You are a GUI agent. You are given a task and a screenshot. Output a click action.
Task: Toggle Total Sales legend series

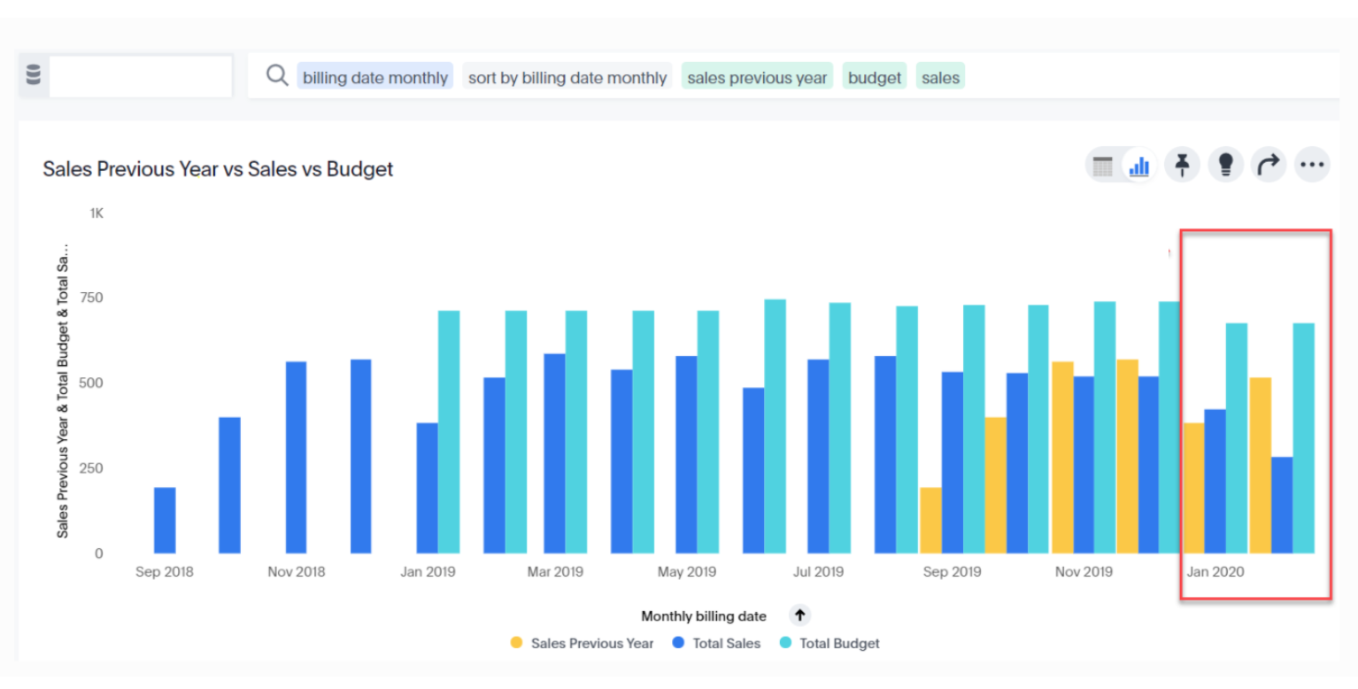click(726, 644)
